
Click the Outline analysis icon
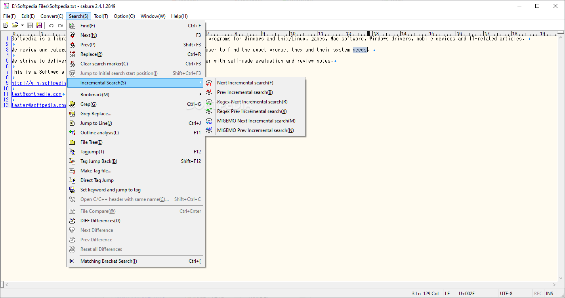(72, 133)
